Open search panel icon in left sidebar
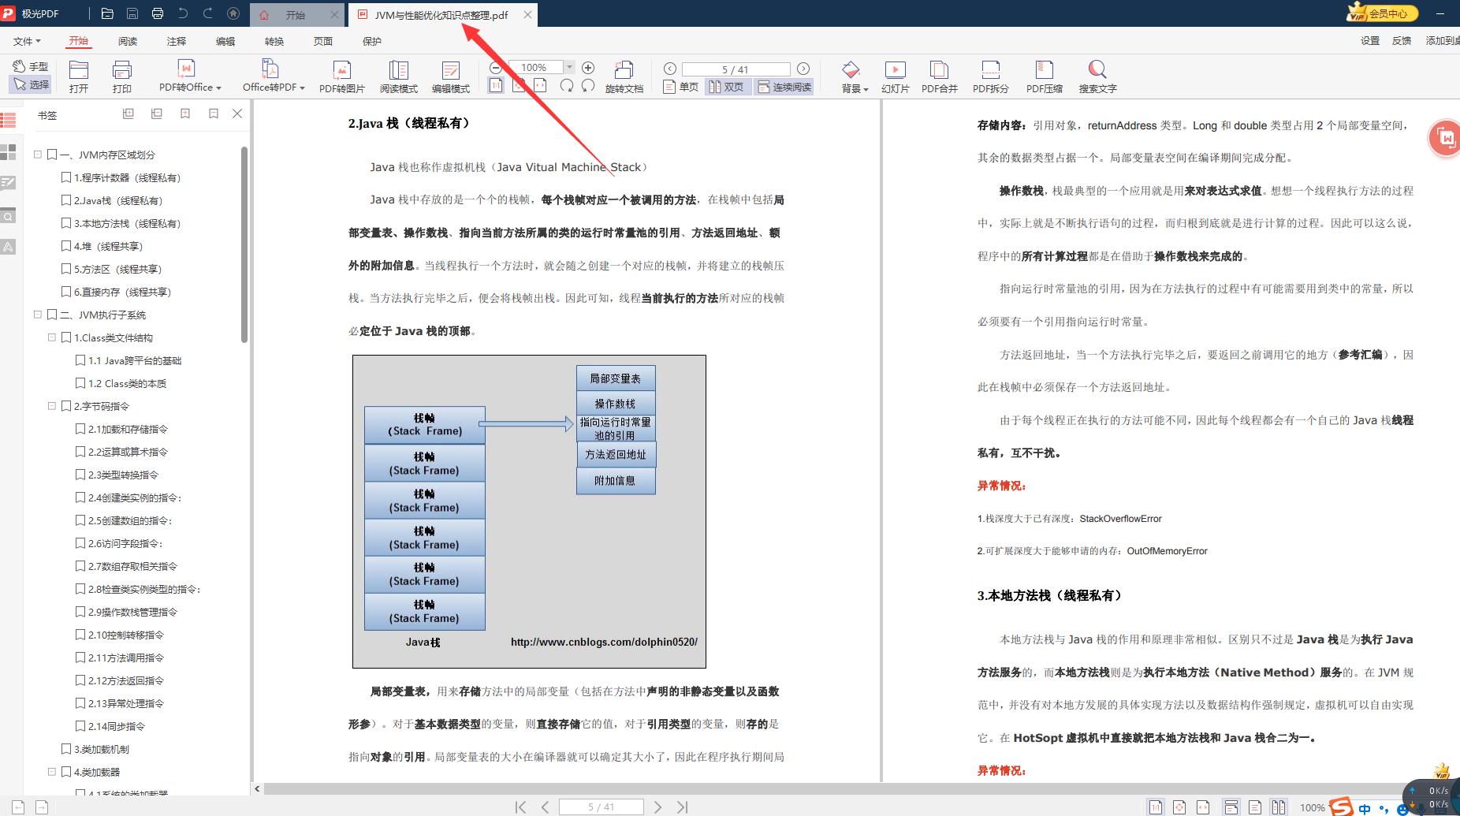The image size is (1460, 816). 8,216
